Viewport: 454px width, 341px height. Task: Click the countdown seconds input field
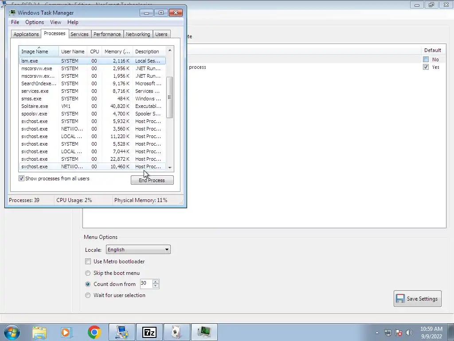pyautogui.click(x=146, y=284)
